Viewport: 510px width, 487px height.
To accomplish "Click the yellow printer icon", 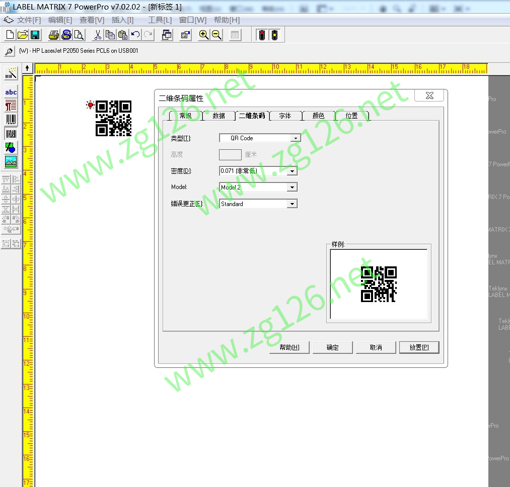I will 54,35.
